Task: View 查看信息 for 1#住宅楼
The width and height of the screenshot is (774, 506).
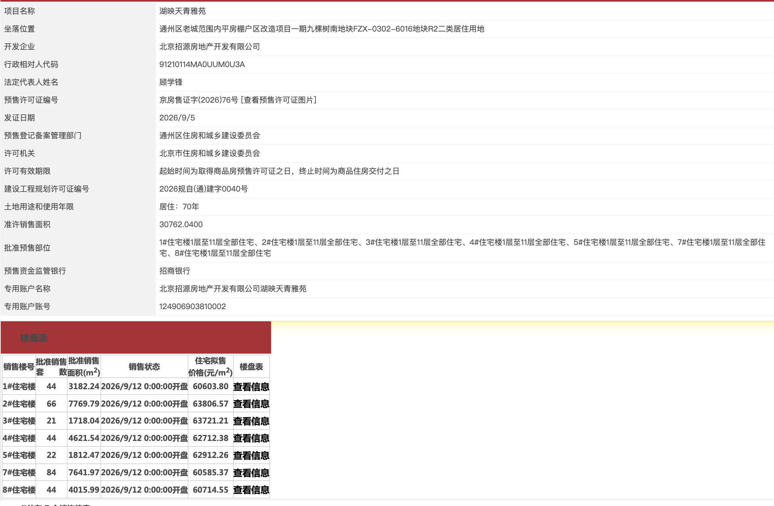Action: 251,387
